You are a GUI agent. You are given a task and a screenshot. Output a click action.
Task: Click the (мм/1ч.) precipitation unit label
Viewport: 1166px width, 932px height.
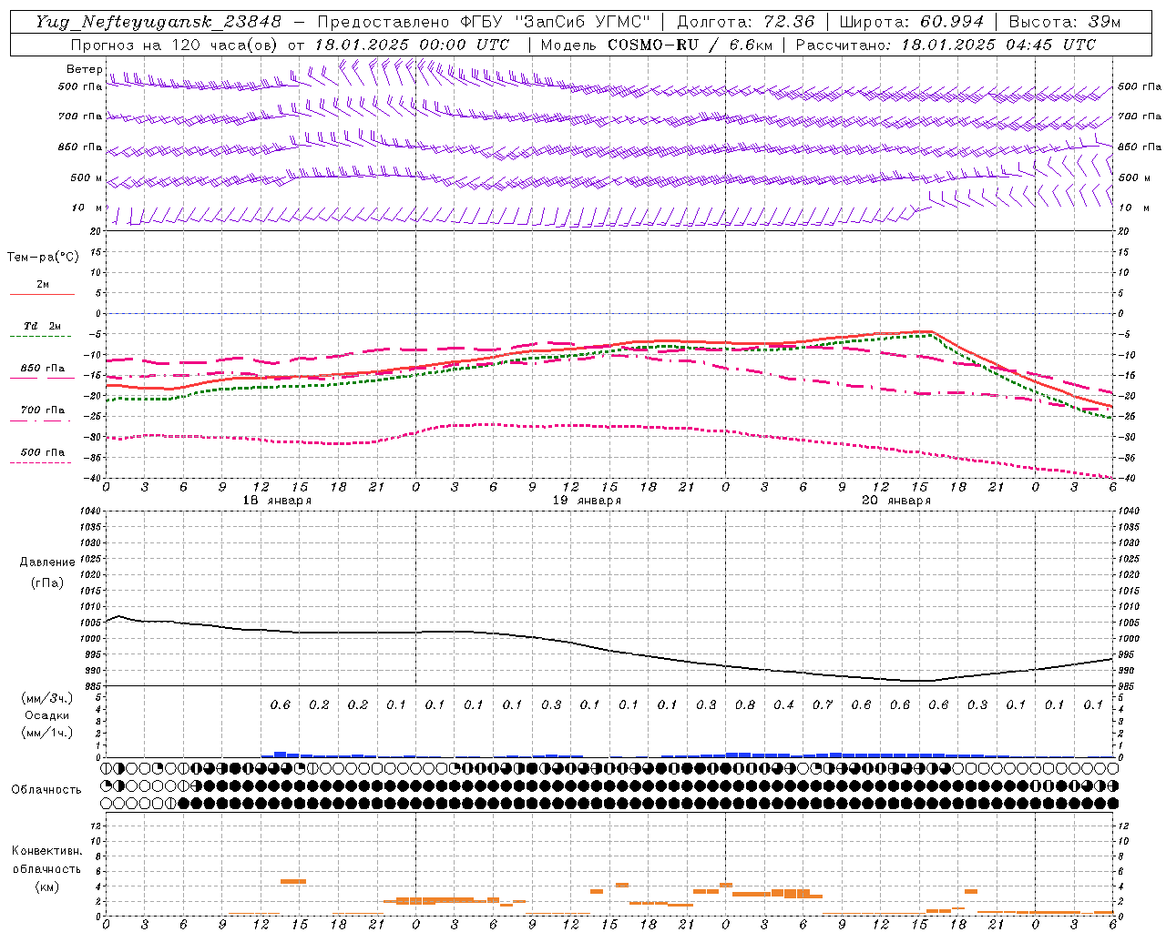(46, 733)
